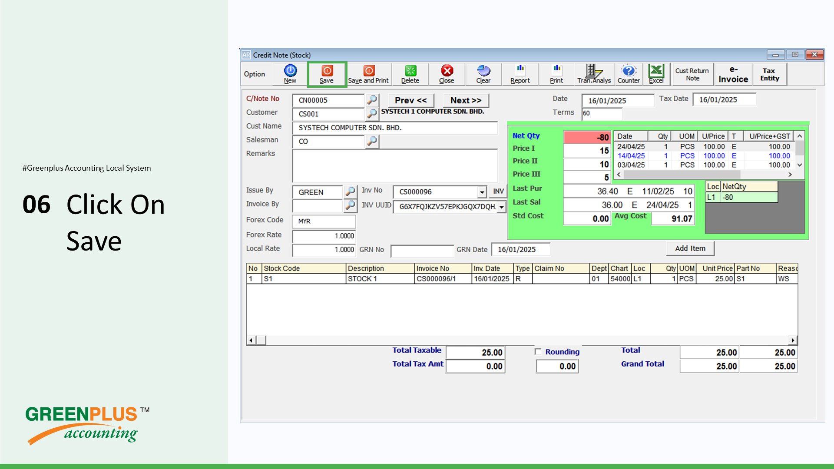Click inside the Remarks text box

coord(395,165)
